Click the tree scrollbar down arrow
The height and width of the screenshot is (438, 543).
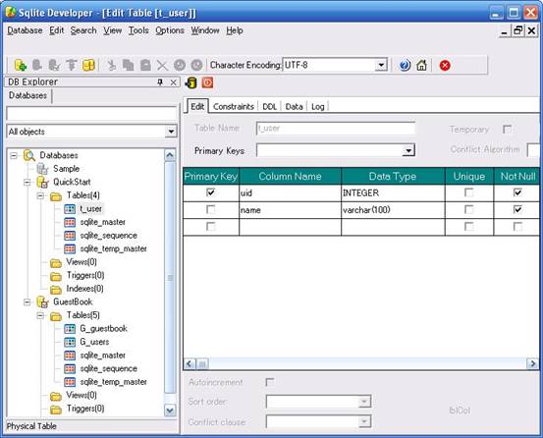(170, 411)
